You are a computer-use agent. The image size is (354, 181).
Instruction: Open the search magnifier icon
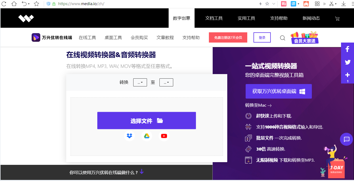pyautogui.click(x=282, y=38)
